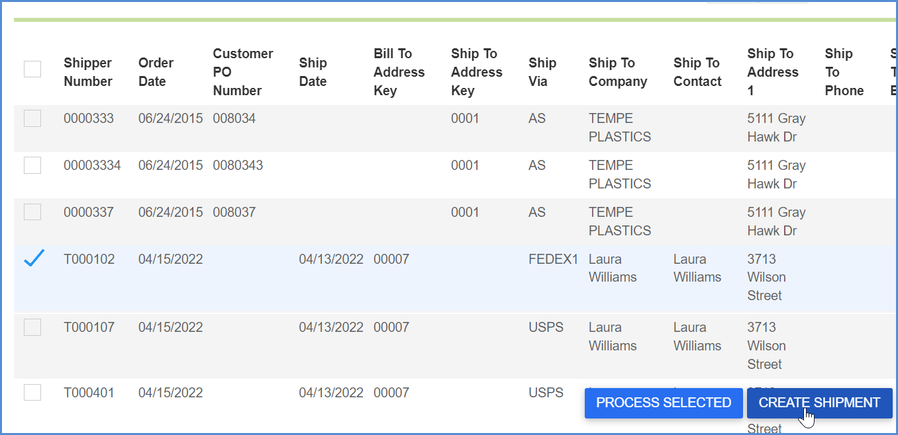Toggle the select-all header checkbox
Screen dimensions: 898x435
click(x=32, y=69)
